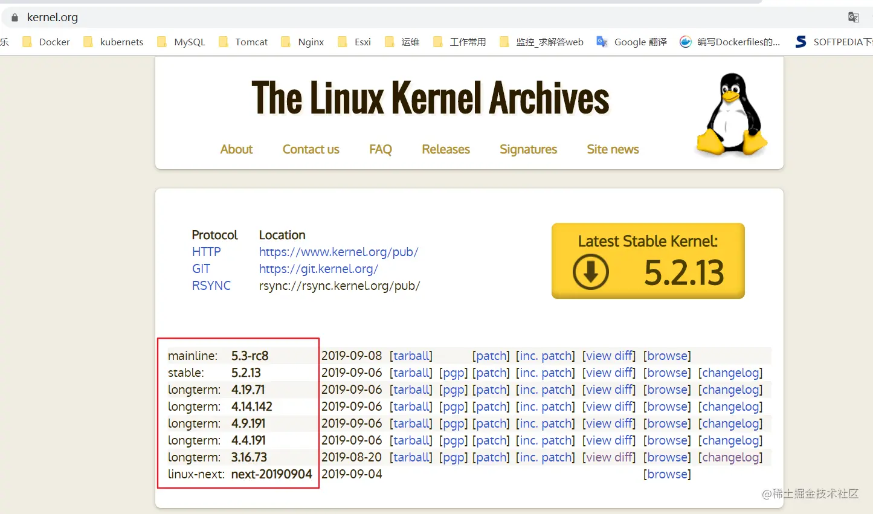Click the version text 4.14.142

point(252,406)
